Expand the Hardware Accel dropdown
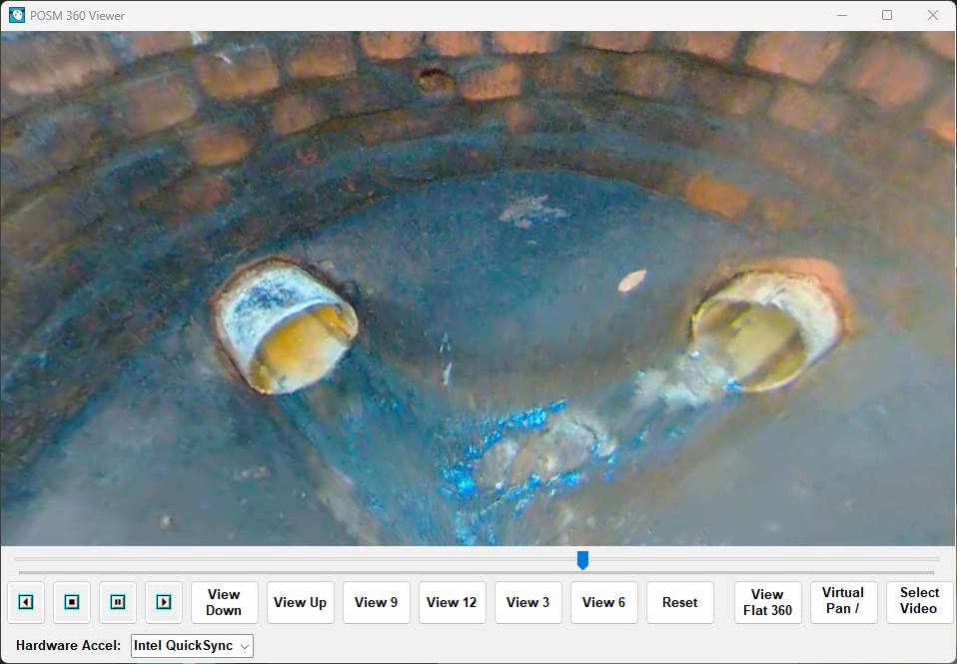 coord(192,646)
